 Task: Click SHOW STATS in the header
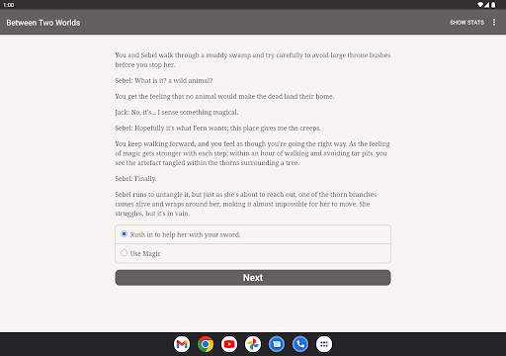[466, 23]
